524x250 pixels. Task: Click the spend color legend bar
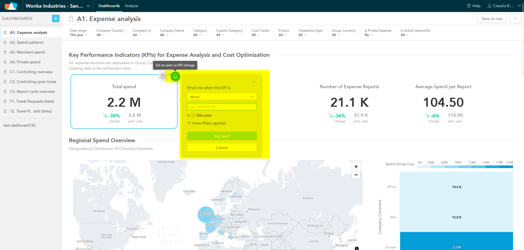coord(465,167)
